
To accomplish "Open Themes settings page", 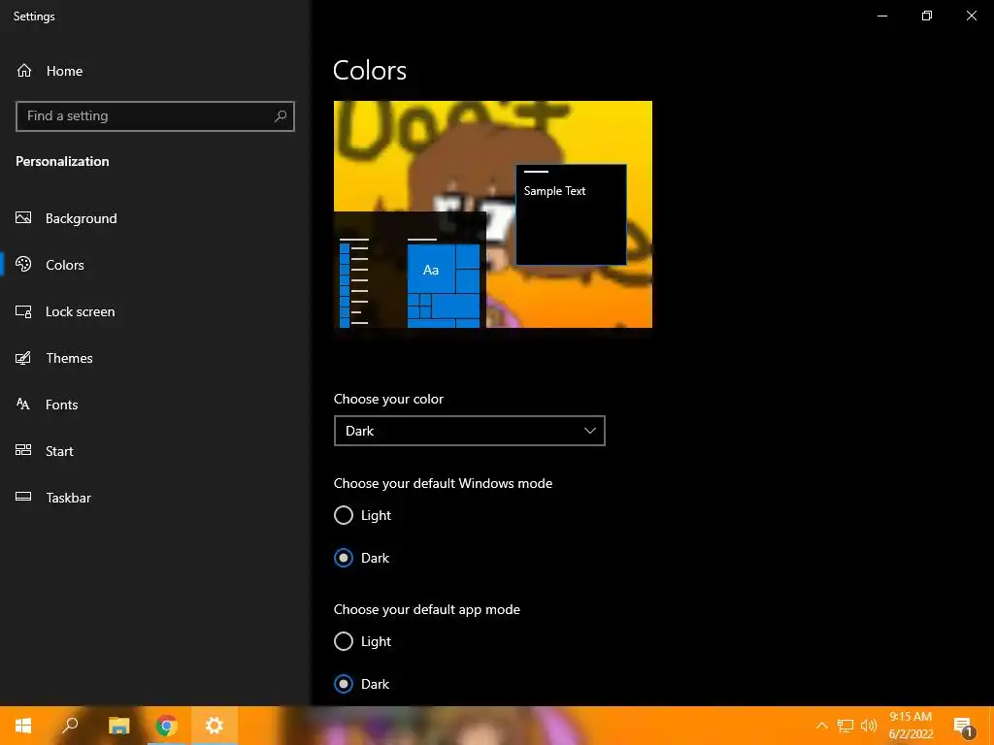I will 69,358.
